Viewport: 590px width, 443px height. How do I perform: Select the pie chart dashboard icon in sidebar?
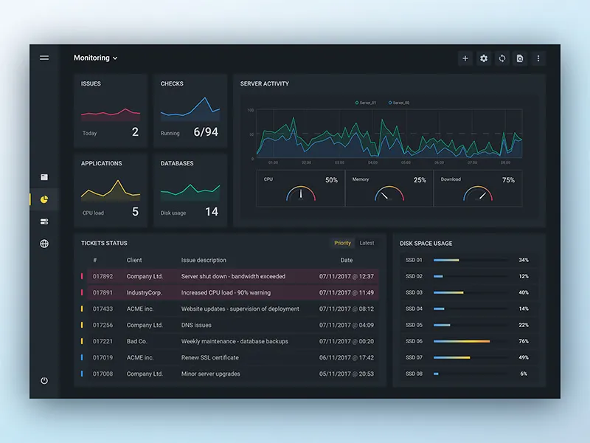[x=44, y=198]
